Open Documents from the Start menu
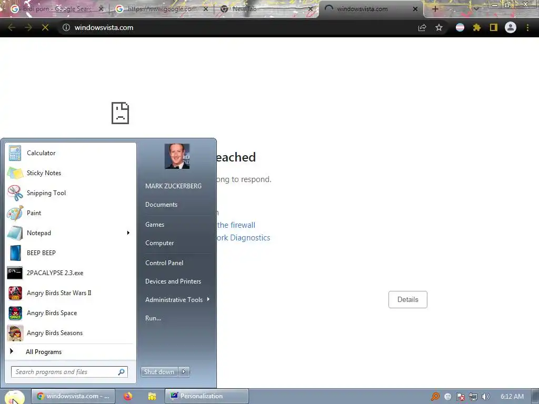Screen dimensions: 539x404 161,205
